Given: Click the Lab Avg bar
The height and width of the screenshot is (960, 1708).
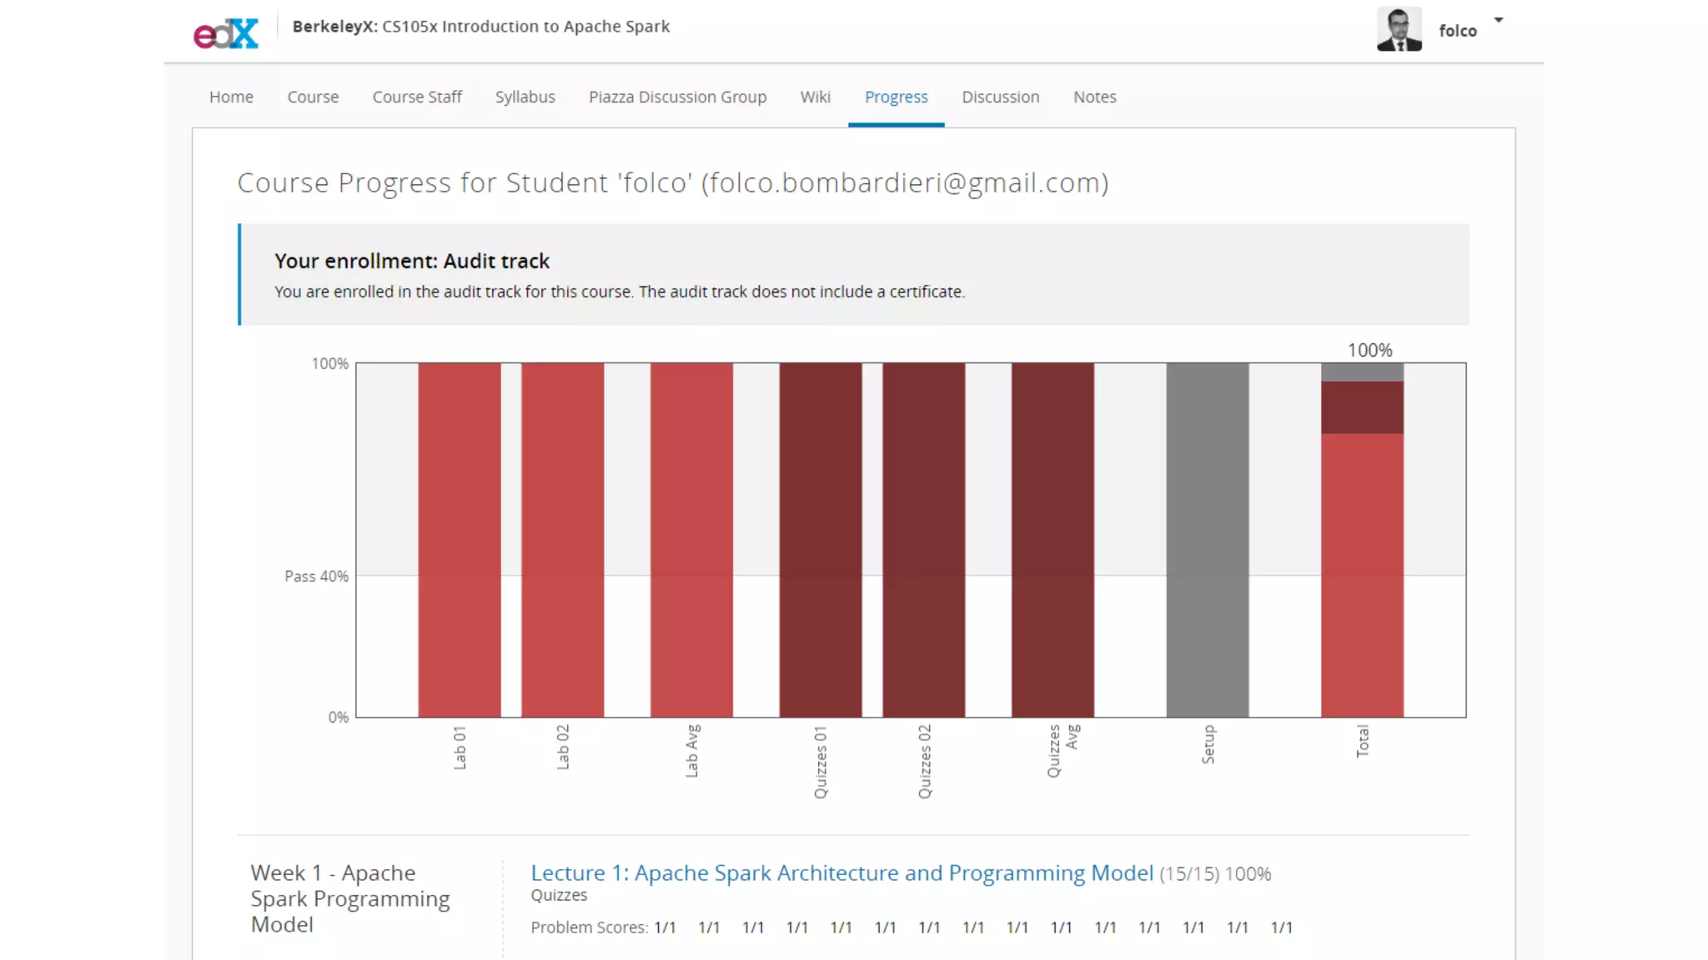Looking at the screenshot, I should tap(691, 539).
